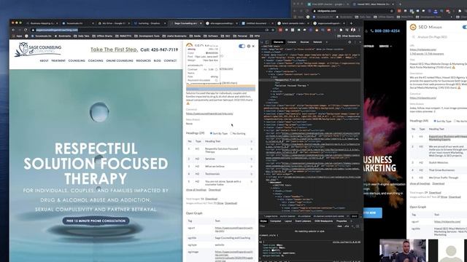Expand the You are not alone heading row
This screenshot has height=262, width=467.
click(x=251, y=181)
